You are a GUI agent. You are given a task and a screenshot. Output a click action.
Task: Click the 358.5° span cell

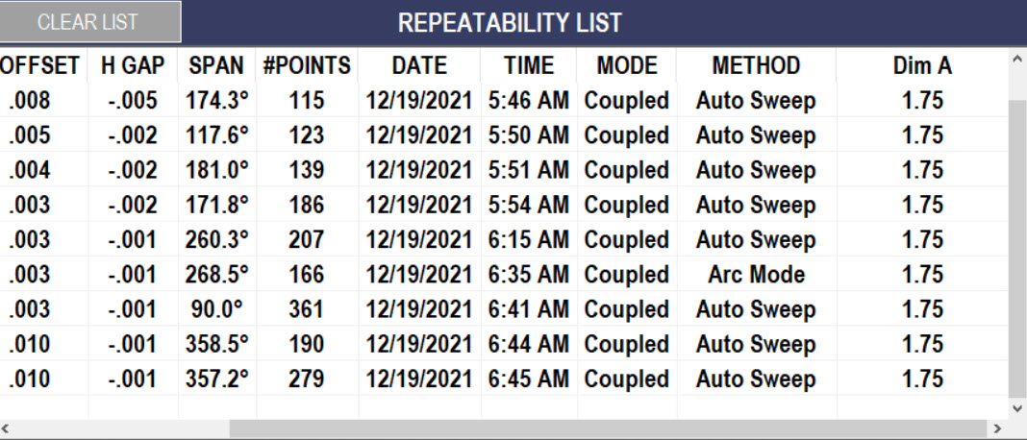pos(216,344)
